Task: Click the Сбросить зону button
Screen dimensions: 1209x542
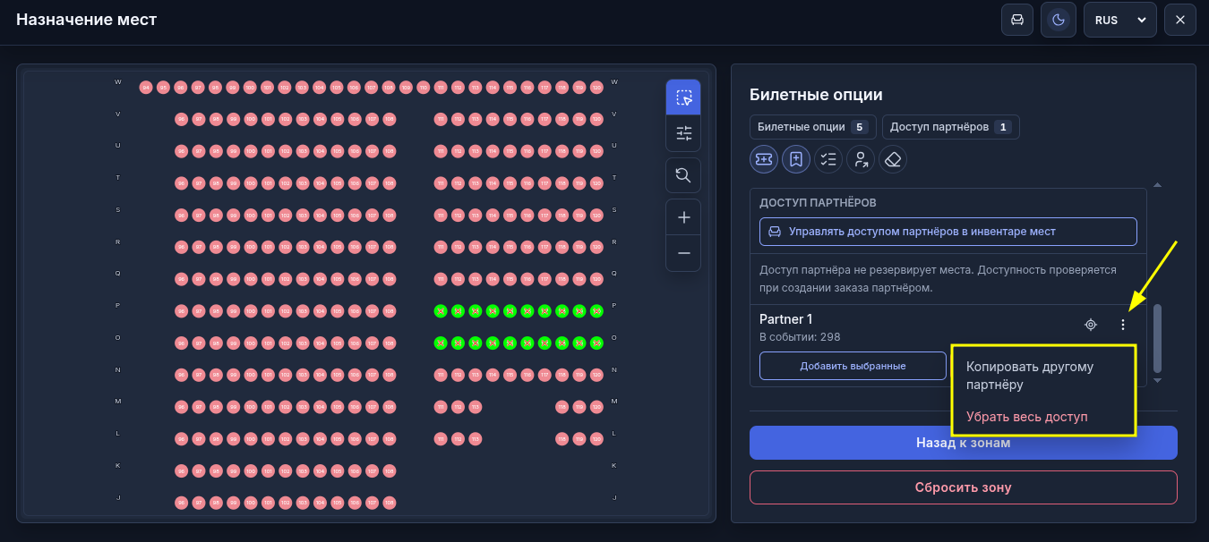Action: click(x=964, y=487)
